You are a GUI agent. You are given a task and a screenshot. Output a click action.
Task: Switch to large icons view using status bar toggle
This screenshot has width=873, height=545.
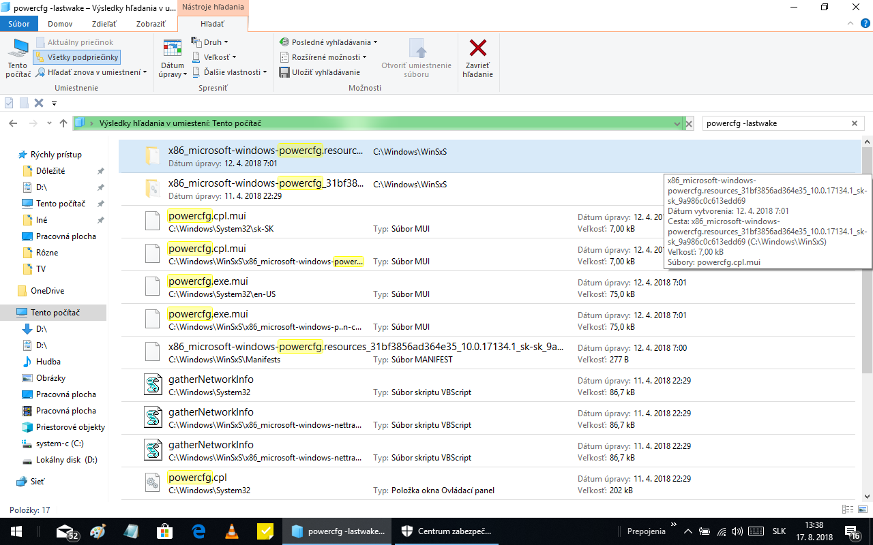tap(863, 510)
